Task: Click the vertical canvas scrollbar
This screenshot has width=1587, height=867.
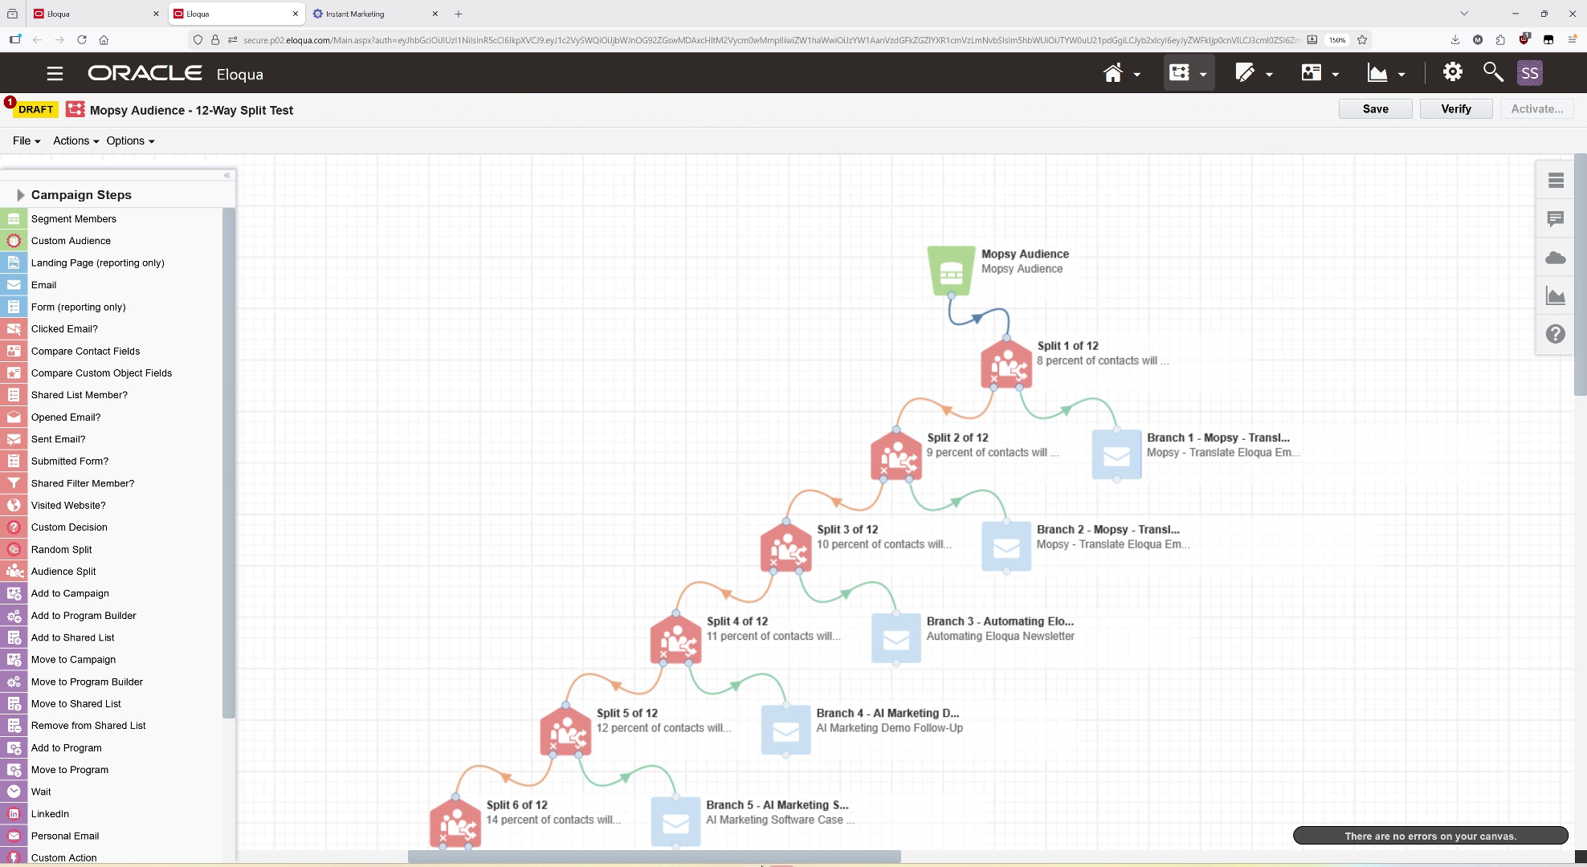Action: [x=1581, y=274]
